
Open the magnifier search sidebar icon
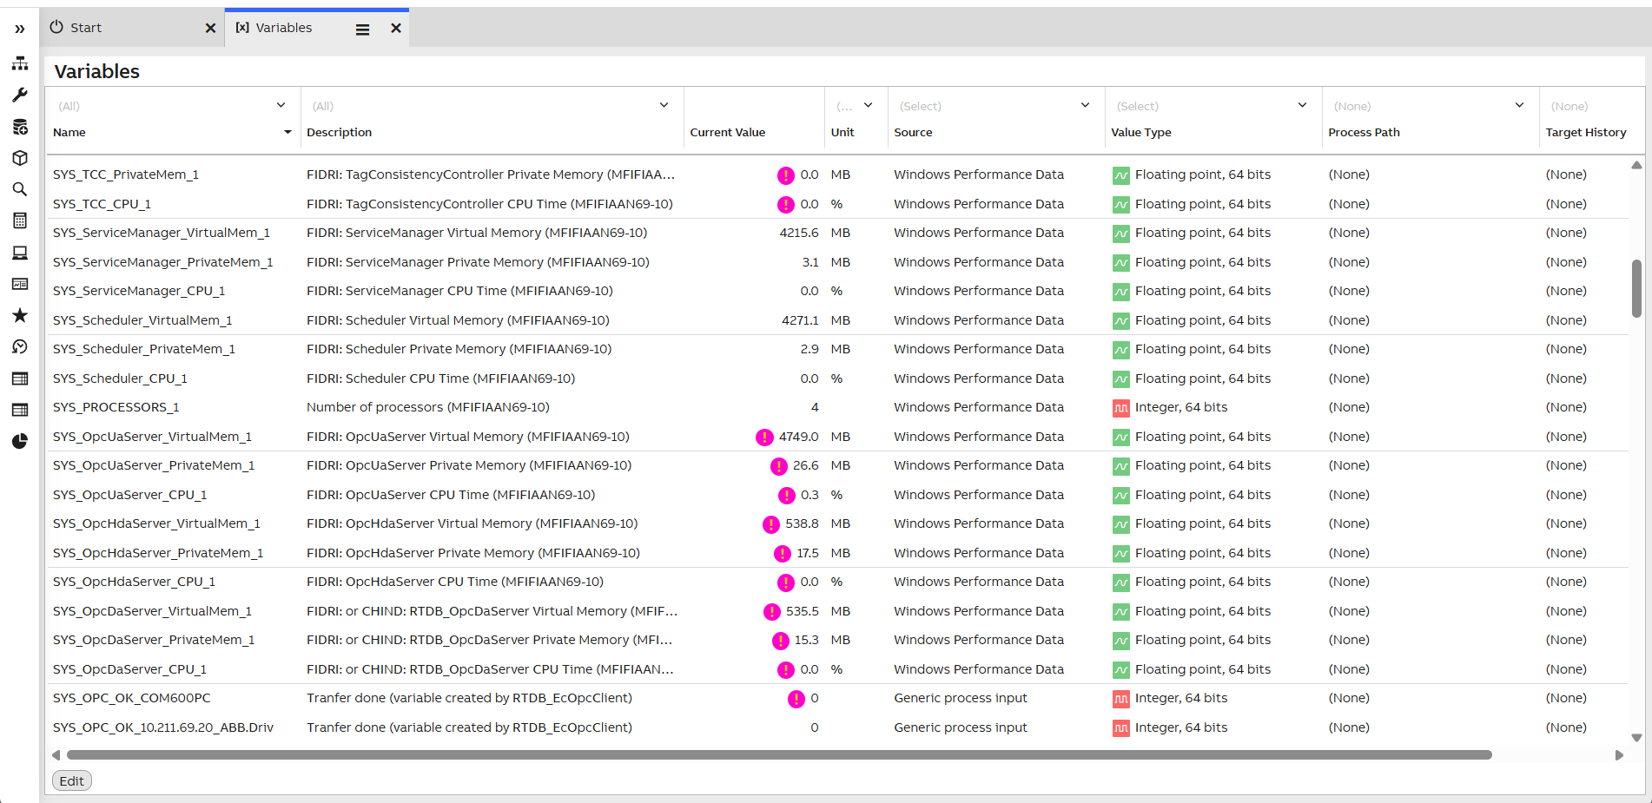click(x=19, y=189)
